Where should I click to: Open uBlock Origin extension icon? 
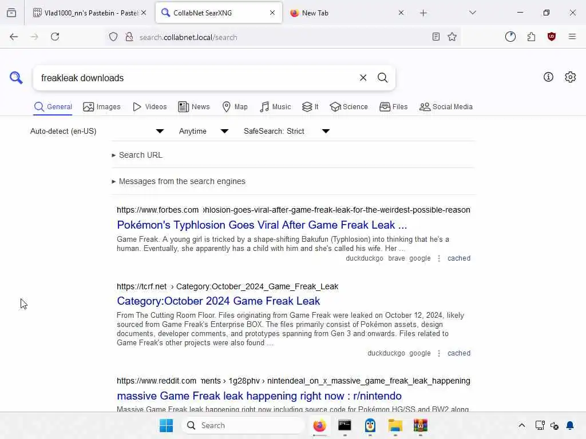pos(551,37)
